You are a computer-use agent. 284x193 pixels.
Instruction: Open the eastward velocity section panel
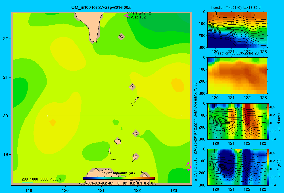click(237, 167)
